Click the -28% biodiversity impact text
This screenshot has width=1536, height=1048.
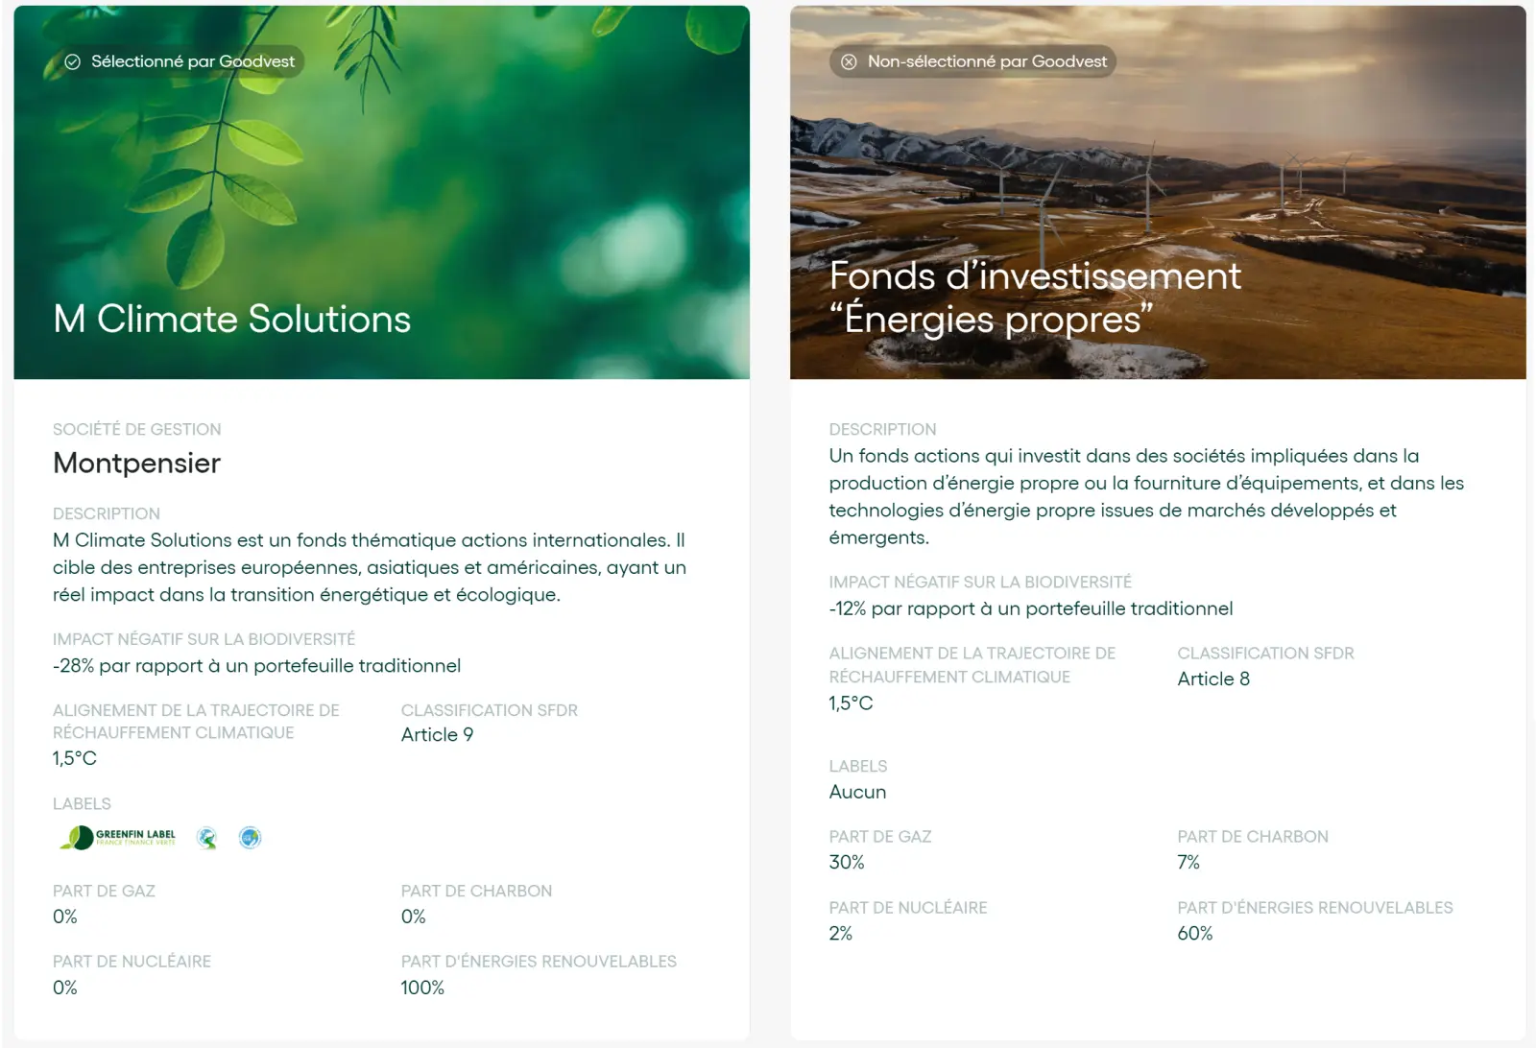tap(256, 665)
